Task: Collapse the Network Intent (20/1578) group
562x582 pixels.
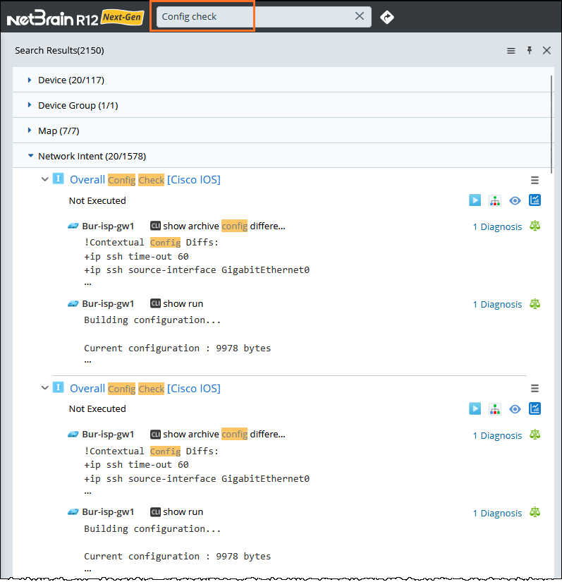Action: tap(30, 156)
